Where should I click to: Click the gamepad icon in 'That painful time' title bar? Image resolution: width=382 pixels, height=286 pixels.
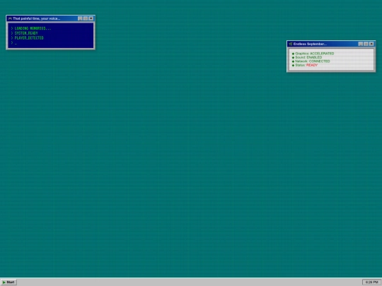click(x=10, y=18)
